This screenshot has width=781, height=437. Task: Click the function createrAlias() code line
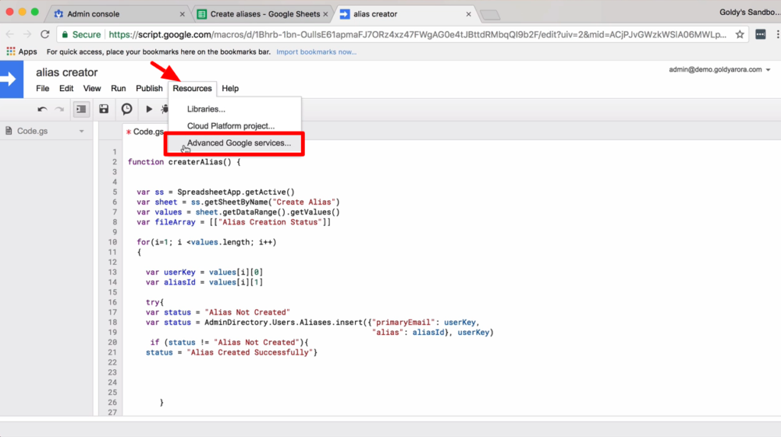coord(184,162)
